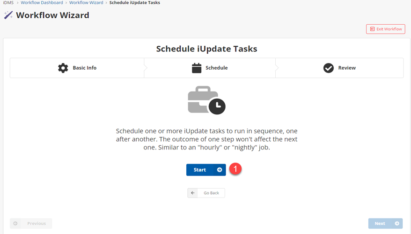Jump to the Review step
Image resolution: width=411 pixels, height=234 pixels.
(x=347, y=68)
